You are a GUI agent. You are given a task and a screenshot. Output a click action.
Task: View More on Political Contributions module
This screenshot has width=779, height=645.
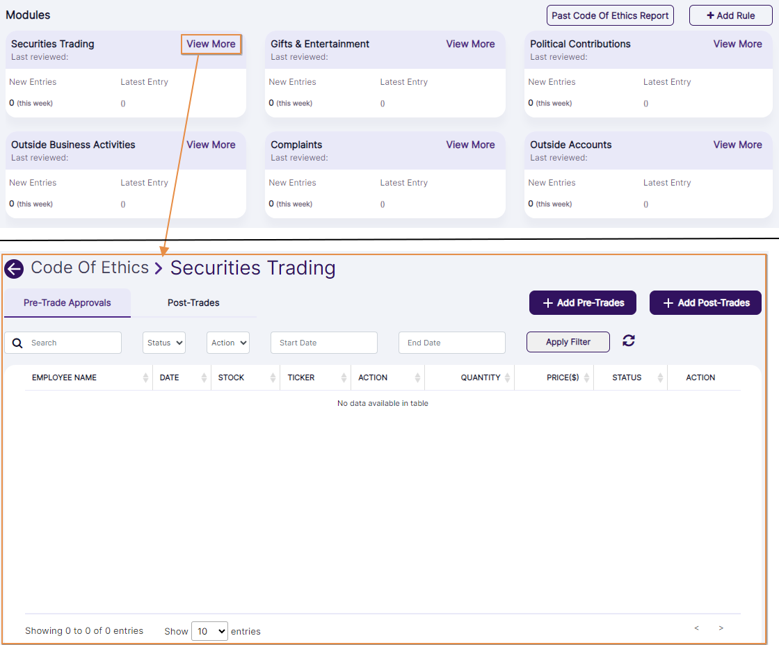pyautogui.click(x=737, y=44)
